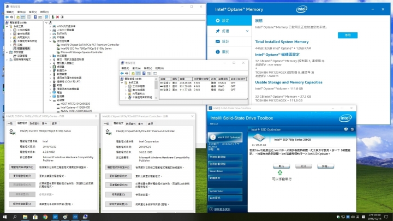Open Action Center notification icon
This screenshot has width=393, height=221.
coord(386,217)
